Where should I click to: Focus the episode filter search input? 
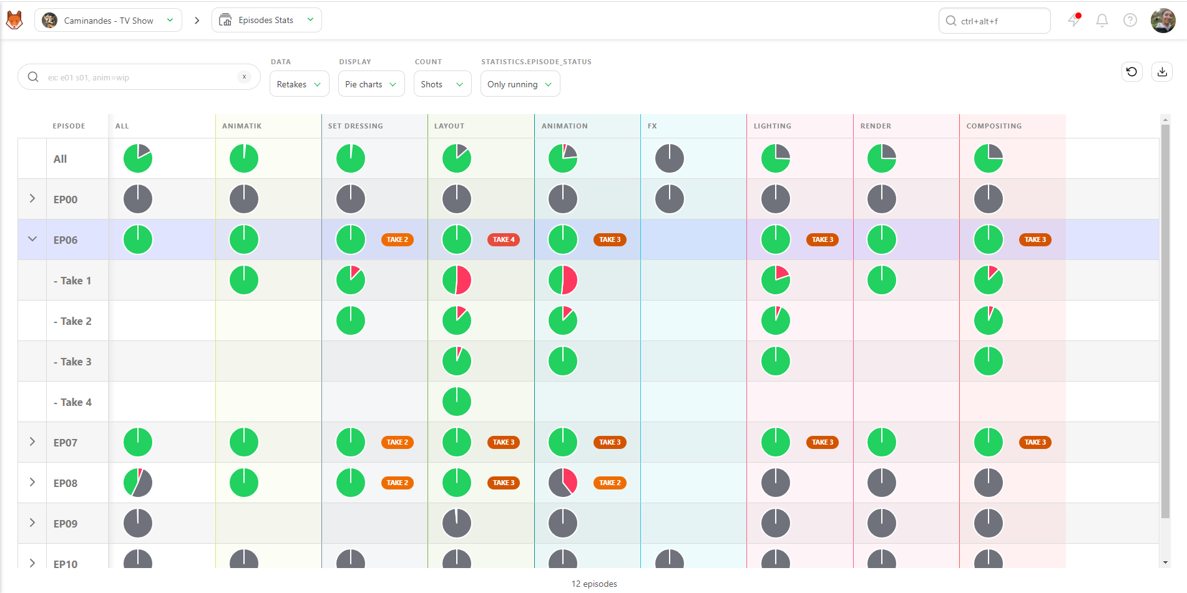pos(139,77)
